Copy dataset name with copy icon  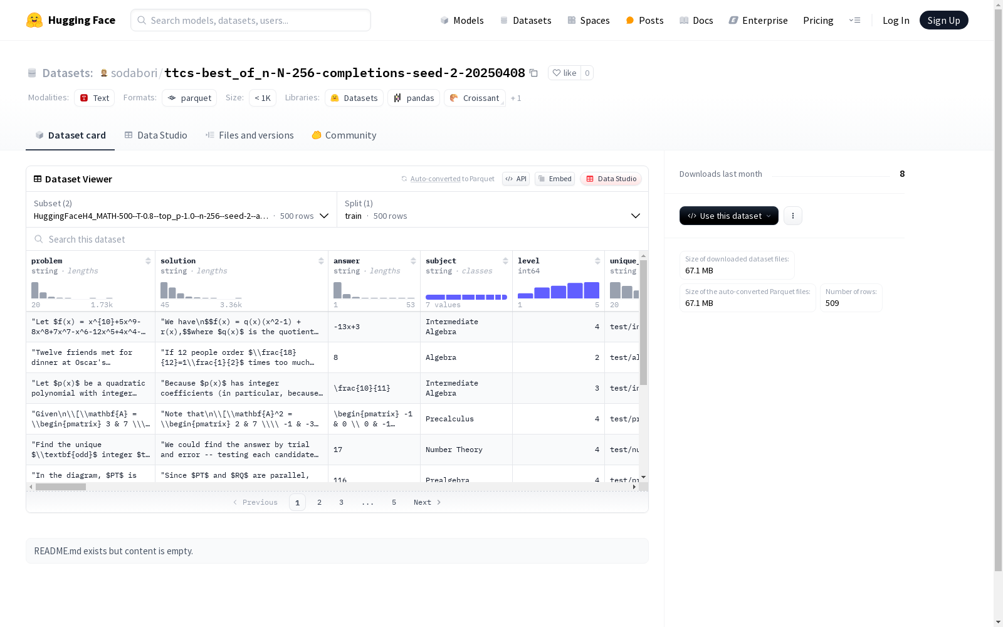tap(533, 73)
